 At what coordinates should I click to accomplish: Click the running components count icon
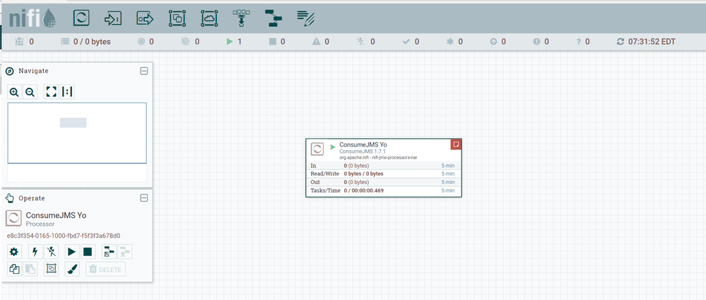(x=230, y=42)
